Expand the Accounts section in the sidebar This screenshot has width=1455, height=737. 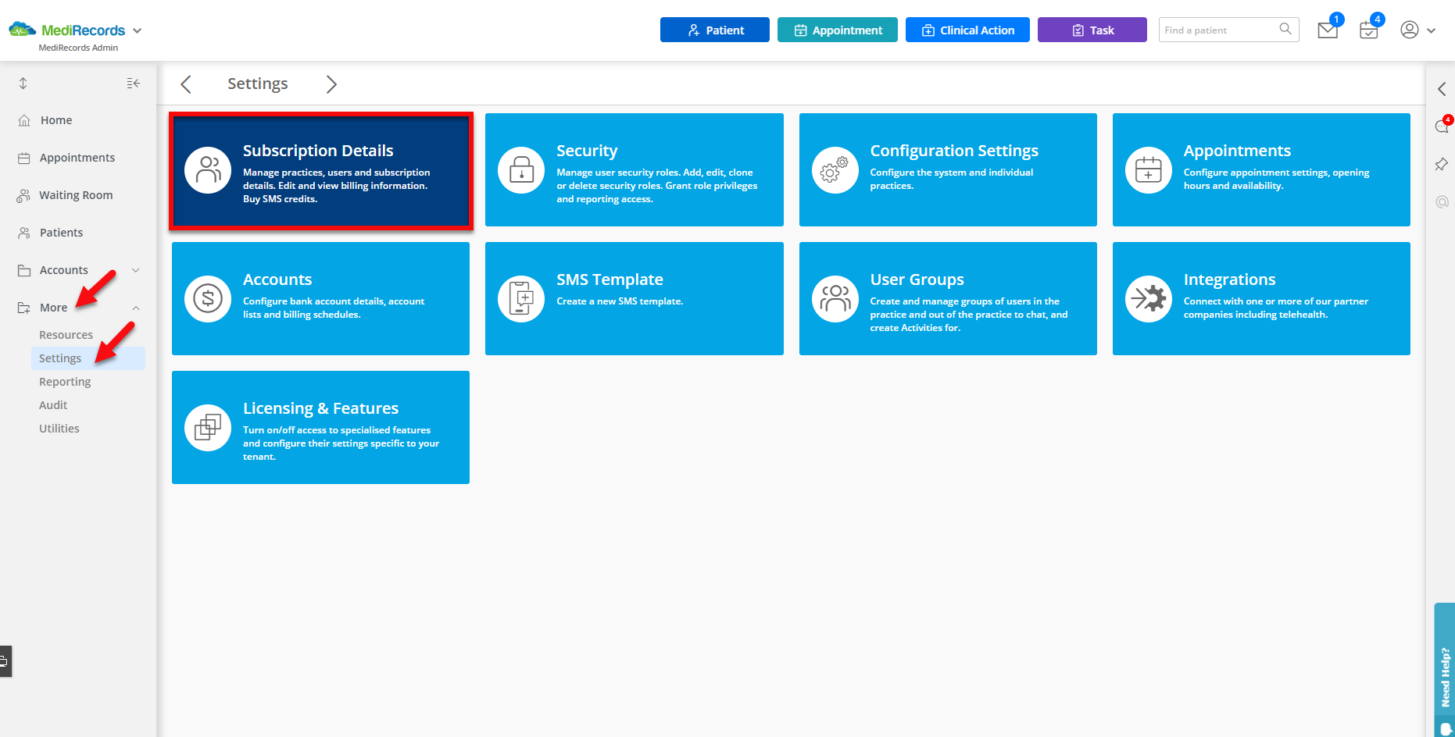pyautogui.click(x=136, y=269)
